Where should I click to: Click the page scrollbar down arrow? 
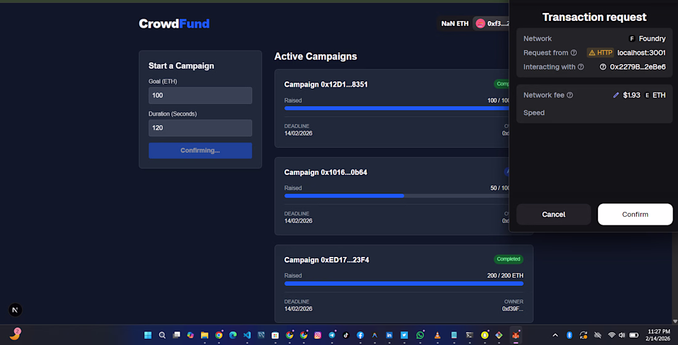tap(675, 321)
